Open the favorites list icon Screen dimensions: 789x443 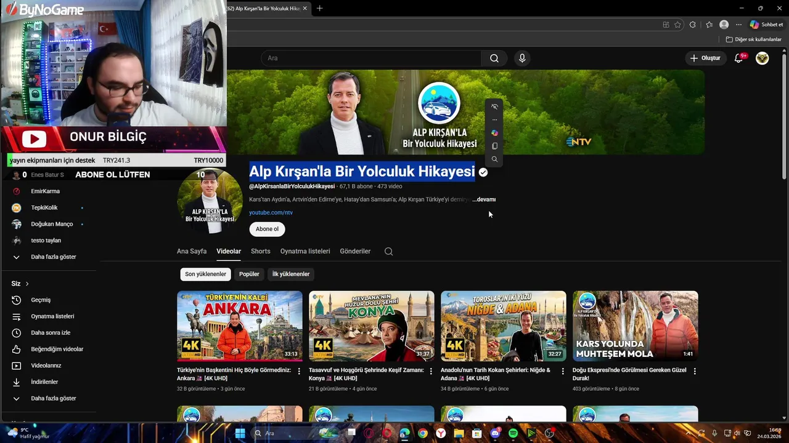(x=709, y=25)
